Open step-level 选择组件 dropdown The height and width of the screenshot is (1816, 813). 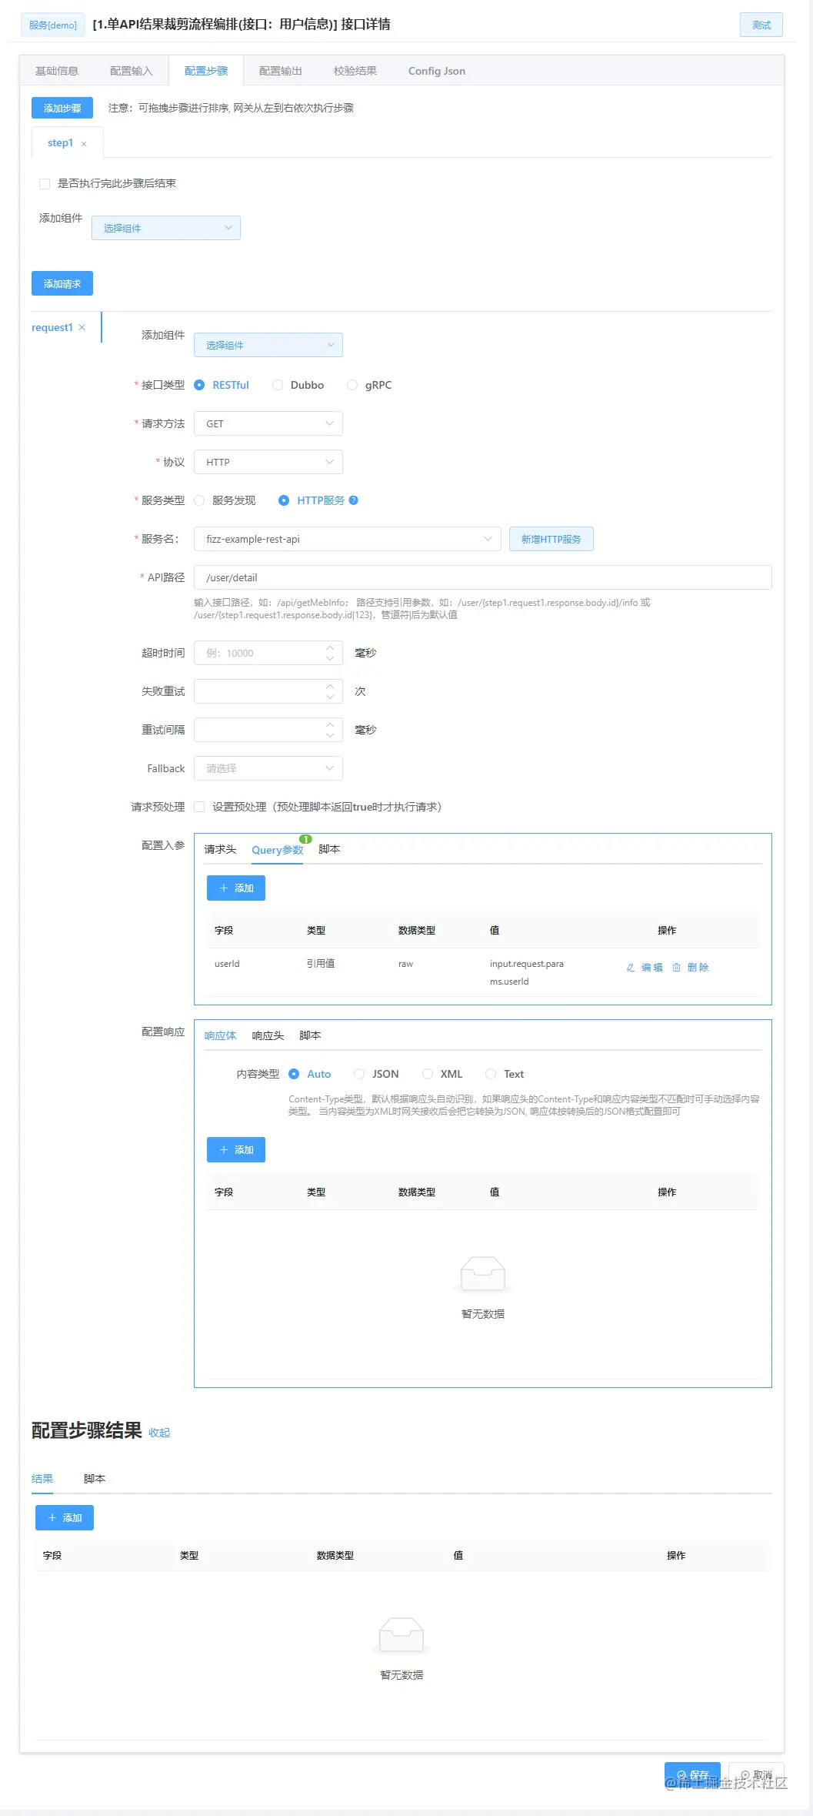point(166,228)
